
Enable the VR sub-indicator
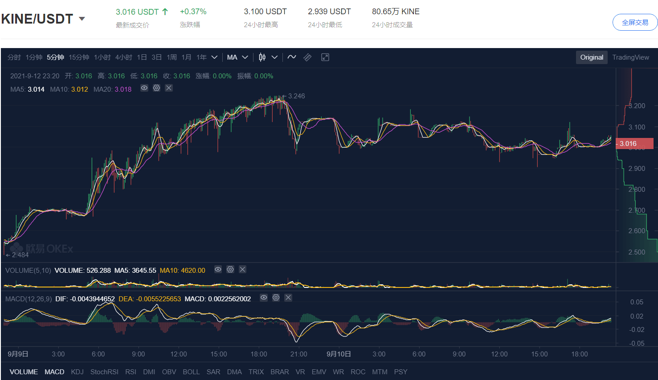[300, 372]
